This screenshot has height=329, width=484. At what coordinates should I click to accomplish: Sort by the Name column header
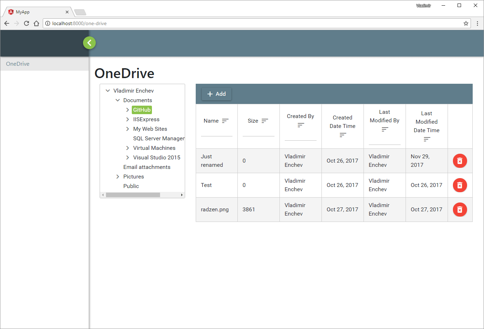coord(211,121)
